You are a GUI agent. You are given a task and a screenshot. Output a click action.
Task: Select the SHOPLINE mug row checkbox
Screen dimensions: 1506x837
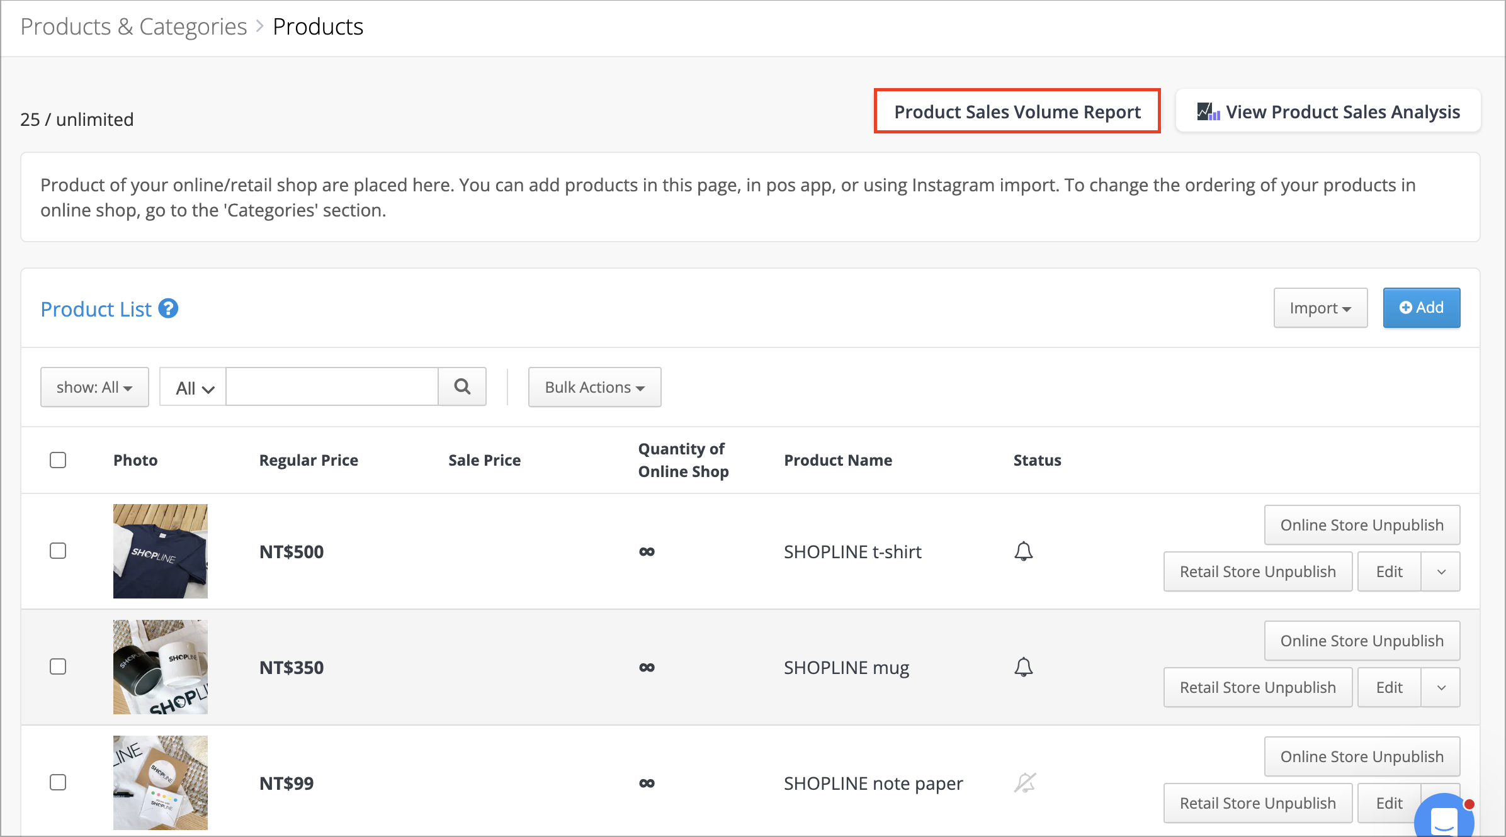(58, 666)
